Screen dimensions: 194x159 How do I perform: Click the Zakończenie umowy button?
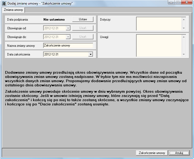pyautogui.click(x=152, y=153)
